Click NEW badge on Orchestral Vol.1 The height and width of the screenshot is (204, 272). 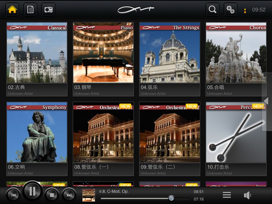click(x=125, y=106)
